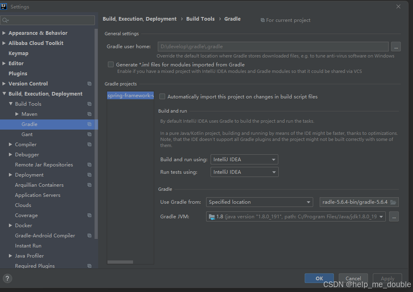Click the JDK folder icon in Gradle JVM

pos(212,217)
